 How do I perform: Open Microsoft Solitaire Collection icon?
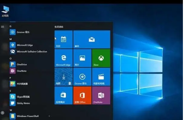[13, 52]
